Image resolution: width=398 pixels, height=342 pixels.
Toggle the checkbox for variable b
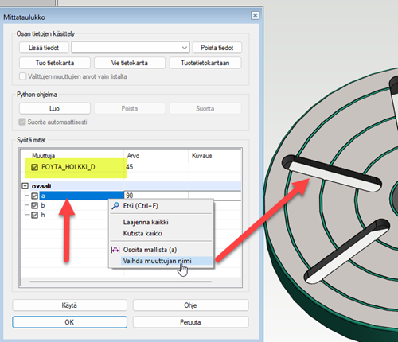pos(34,205)
